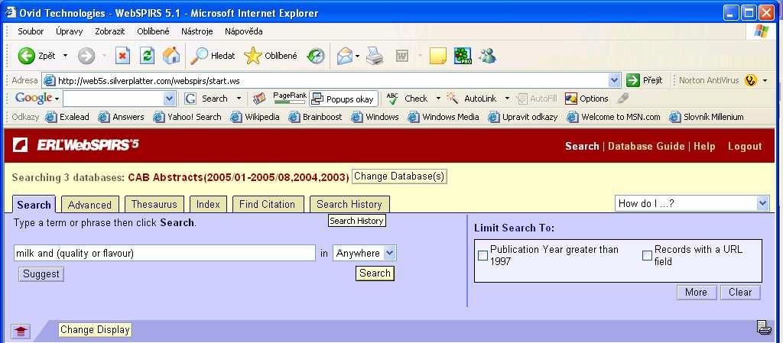Click the yellow note icon in toolbar
The height and width of the screenshot is (343, 783).
tap(438, 56)
